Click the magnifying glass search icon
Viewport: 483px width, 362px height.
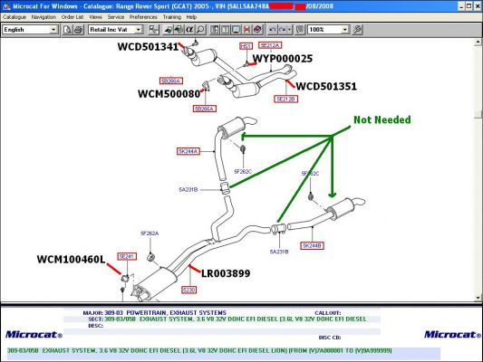point(200,30)
